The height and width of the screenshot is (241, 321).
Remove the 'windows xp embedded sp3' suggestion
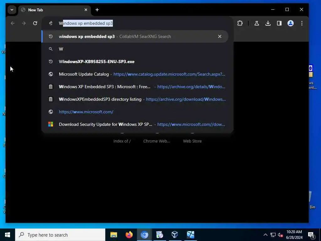pyautogui.click(x=220, y=36)
